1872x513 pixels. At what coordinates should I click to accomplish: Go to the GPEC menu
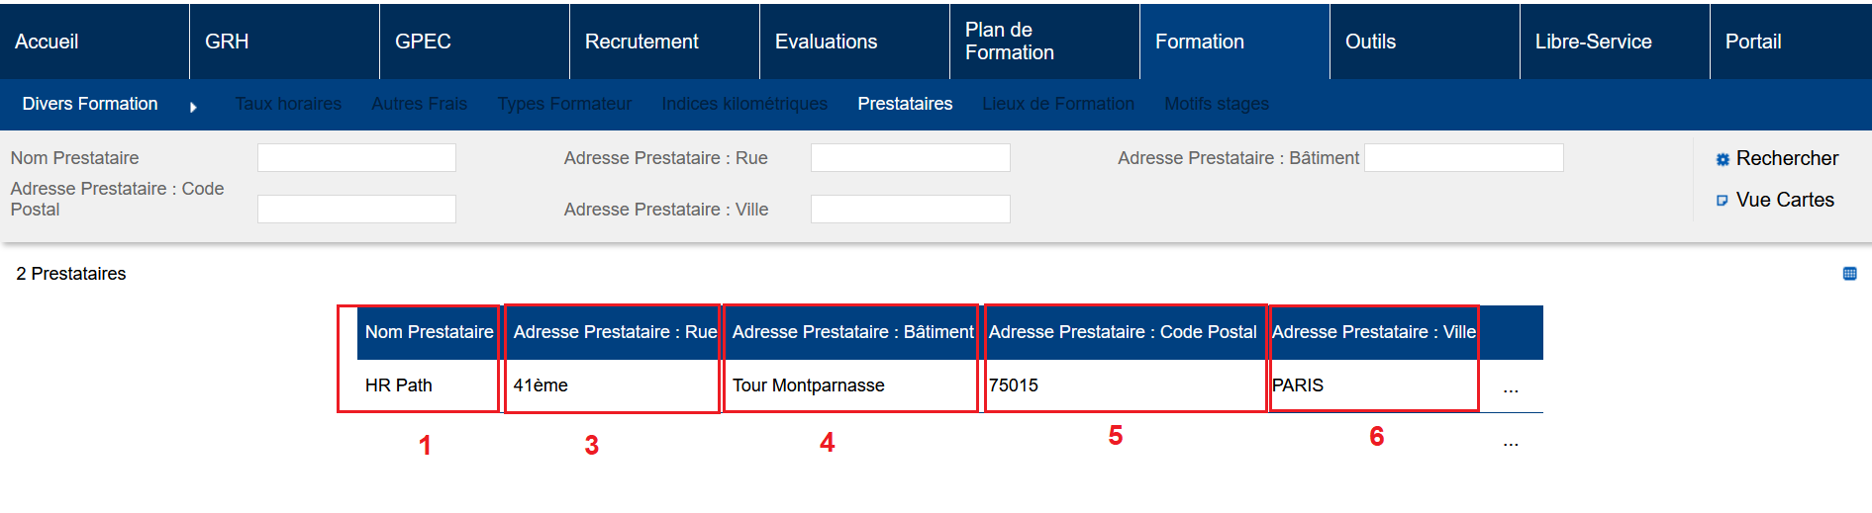pos(423,42)
